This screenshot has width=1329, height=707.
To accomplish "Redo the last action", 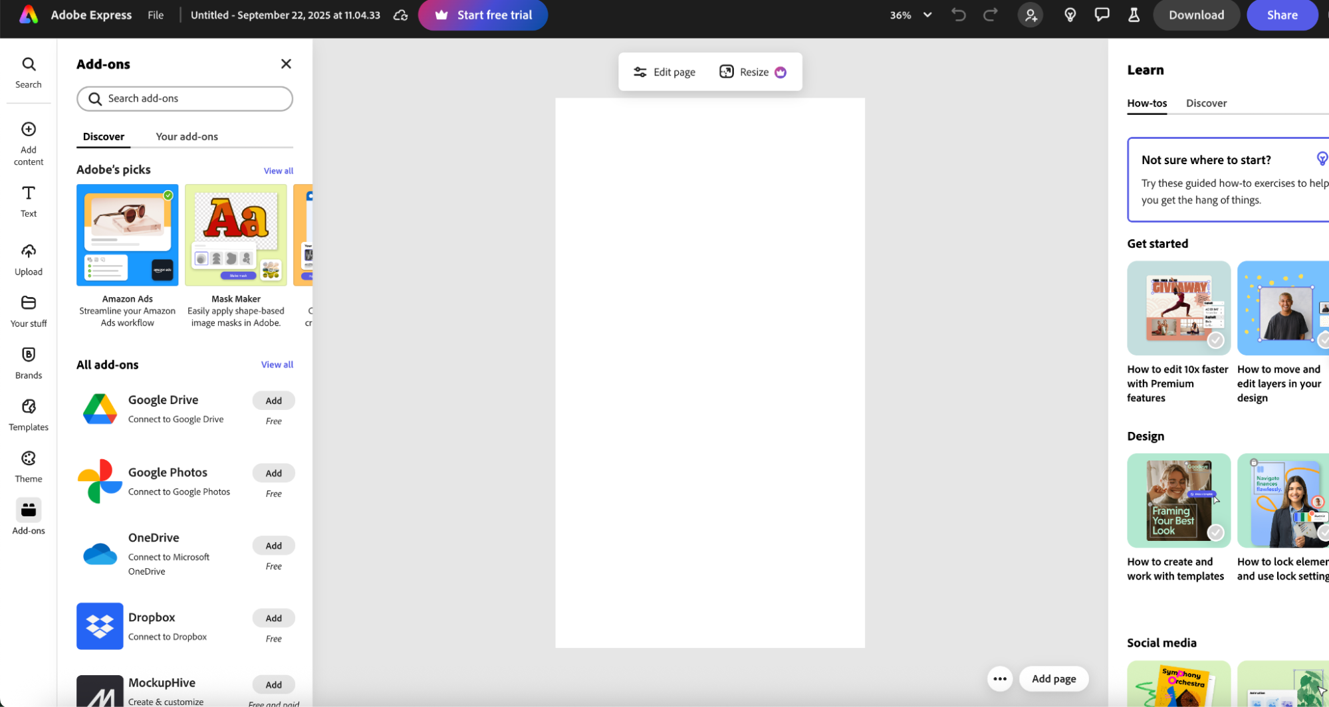I will pyautogui.click(x=991, y=15).
